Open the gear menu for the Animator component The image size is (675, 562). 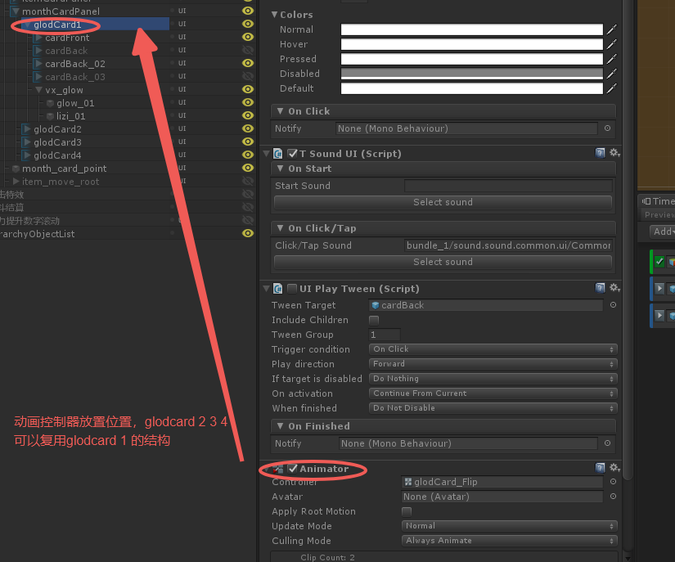[x=614, y=468]
